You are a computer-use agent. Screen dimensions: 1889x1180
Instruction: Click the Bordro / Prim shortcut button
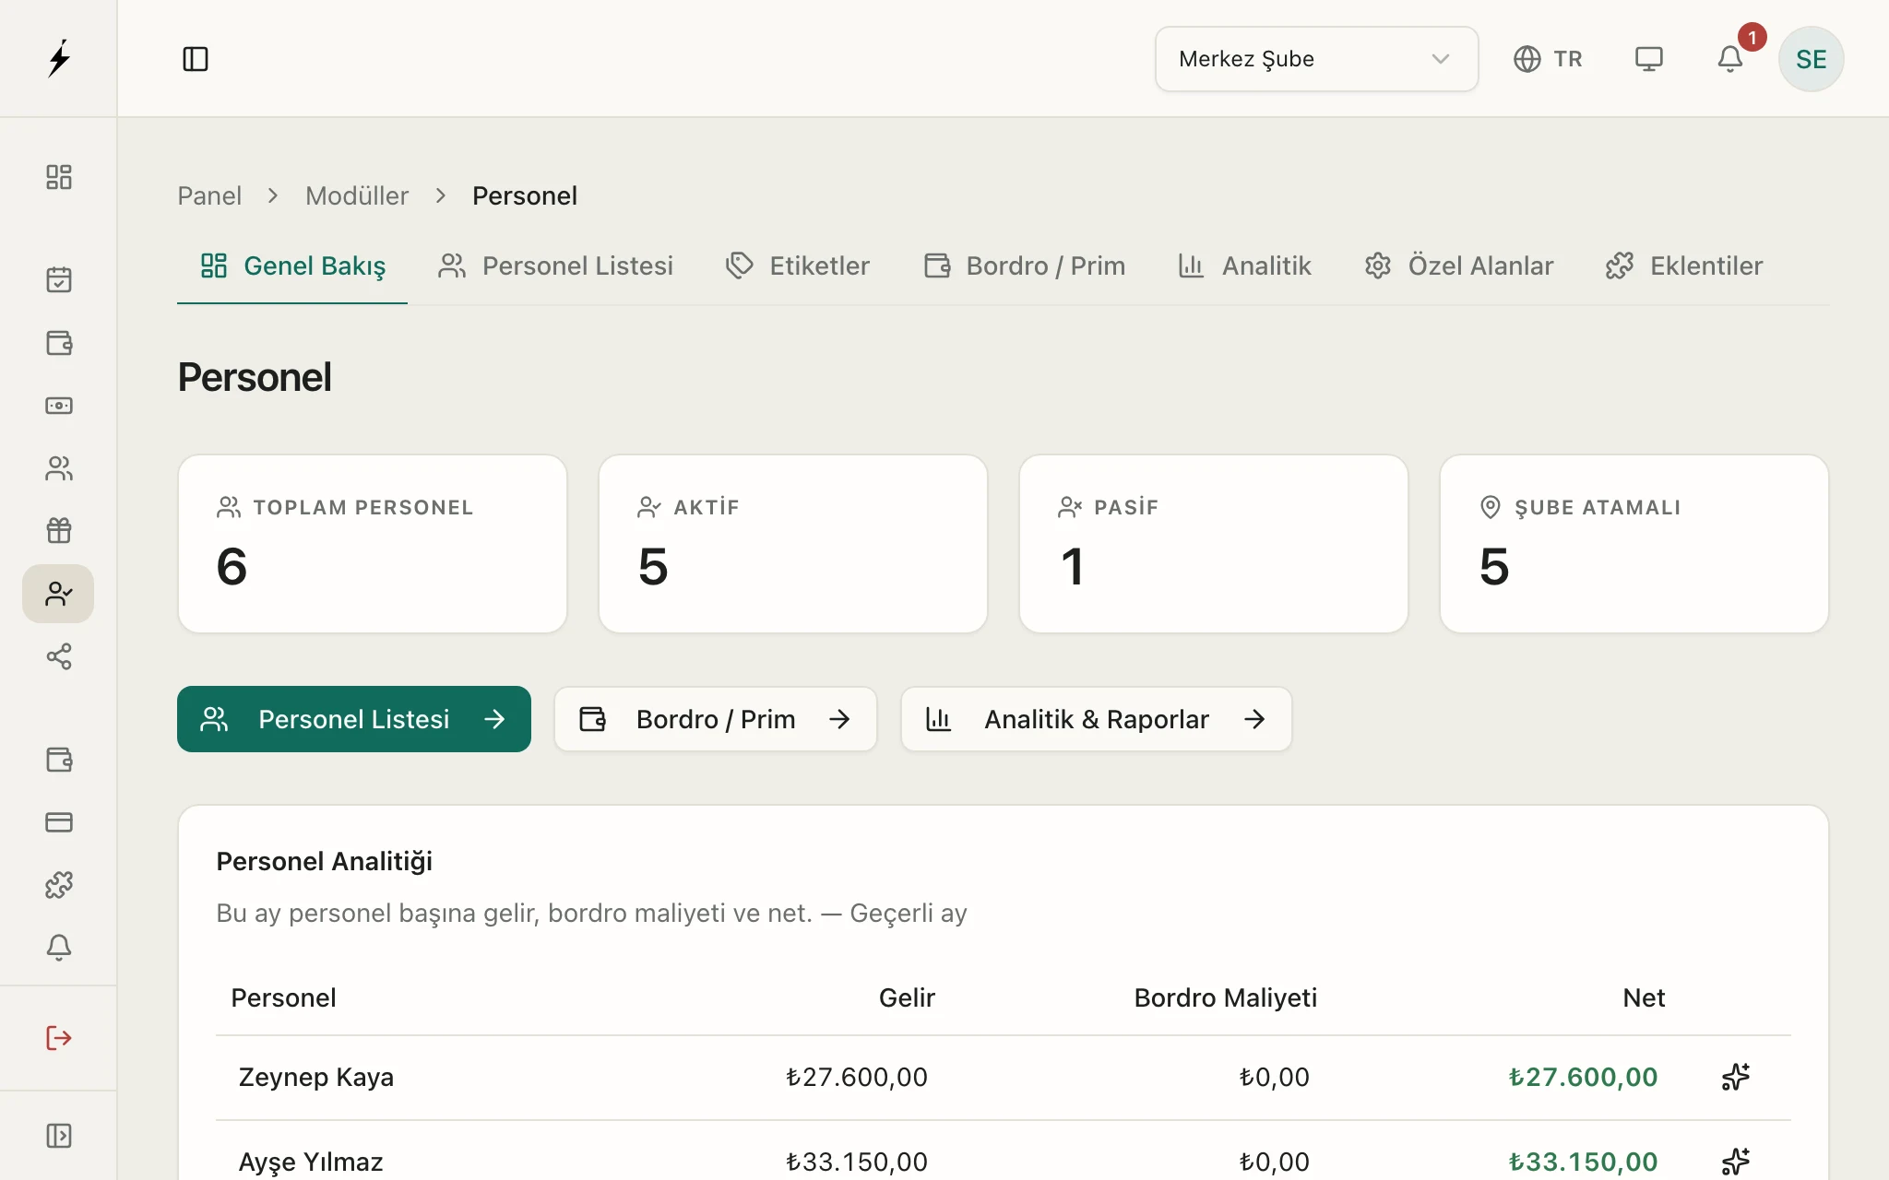tap(716, 719)
